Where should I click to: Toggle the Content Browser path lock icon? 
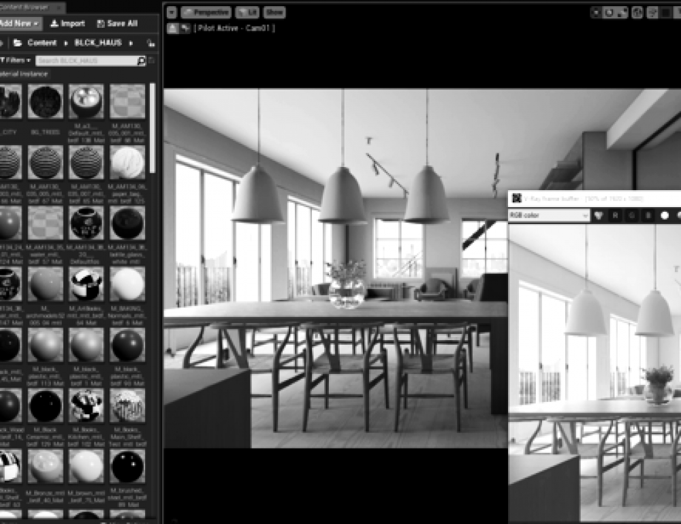tap(151, 43)
